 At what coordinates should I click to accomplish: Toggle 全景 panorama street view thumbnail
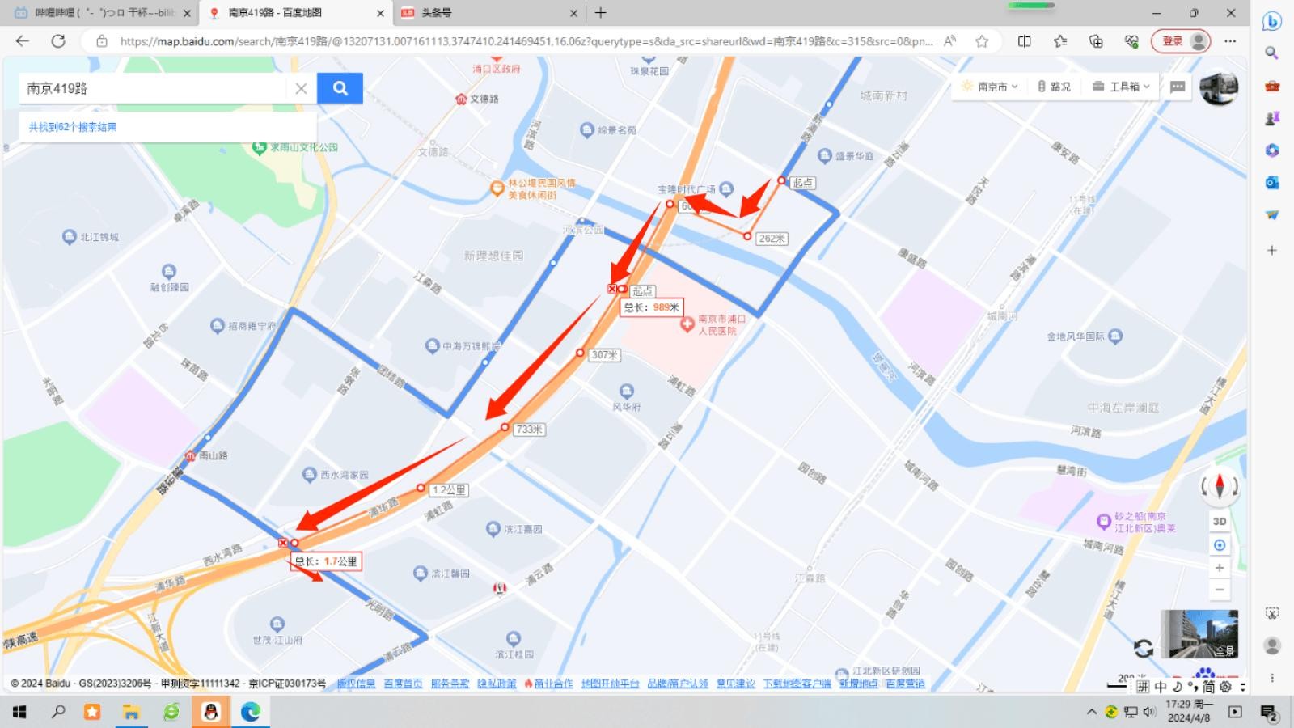tap(1199, 633)
